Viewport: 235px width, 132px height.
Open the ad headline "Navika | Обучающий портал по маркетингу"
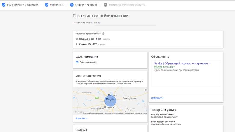point(182,63)
